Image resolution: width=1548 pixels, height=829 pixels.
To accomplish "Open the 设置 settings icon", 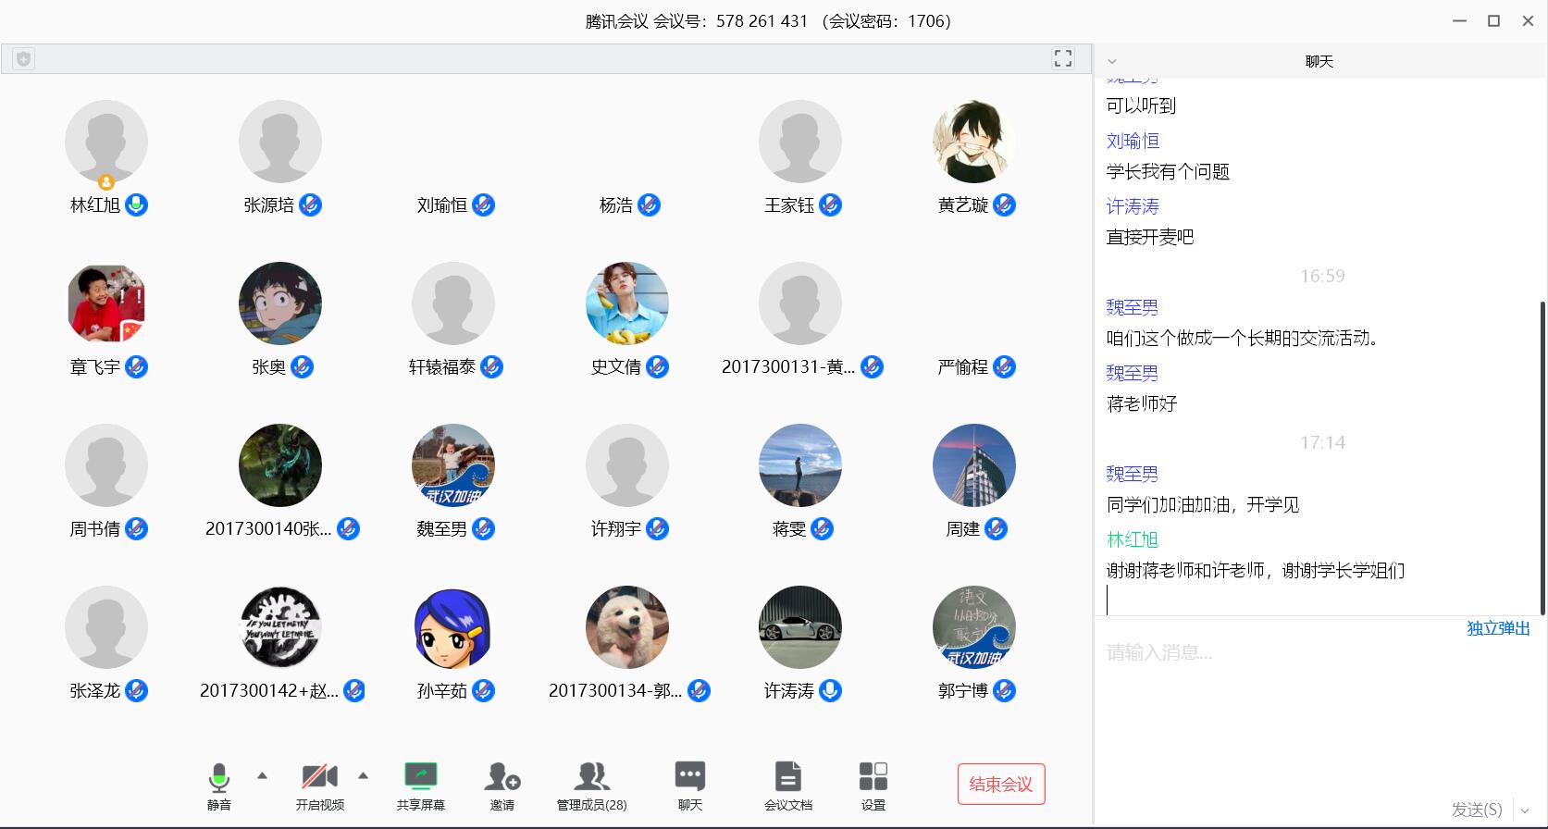I will (873, 778).
